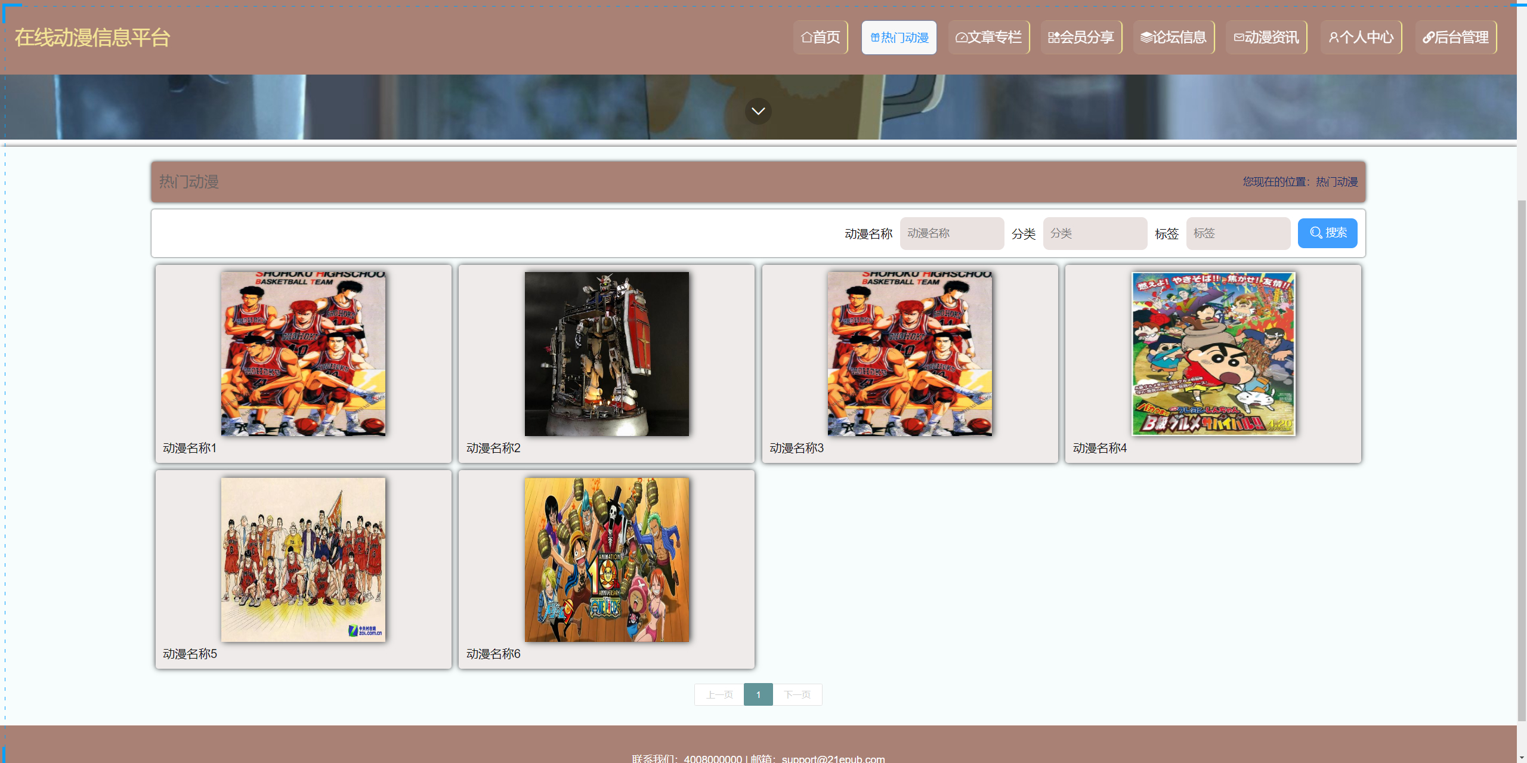This screenshot has width=1527, height=763.
Task: Click the vertical page scrollbar thumb
Action: click(1522, 459)
